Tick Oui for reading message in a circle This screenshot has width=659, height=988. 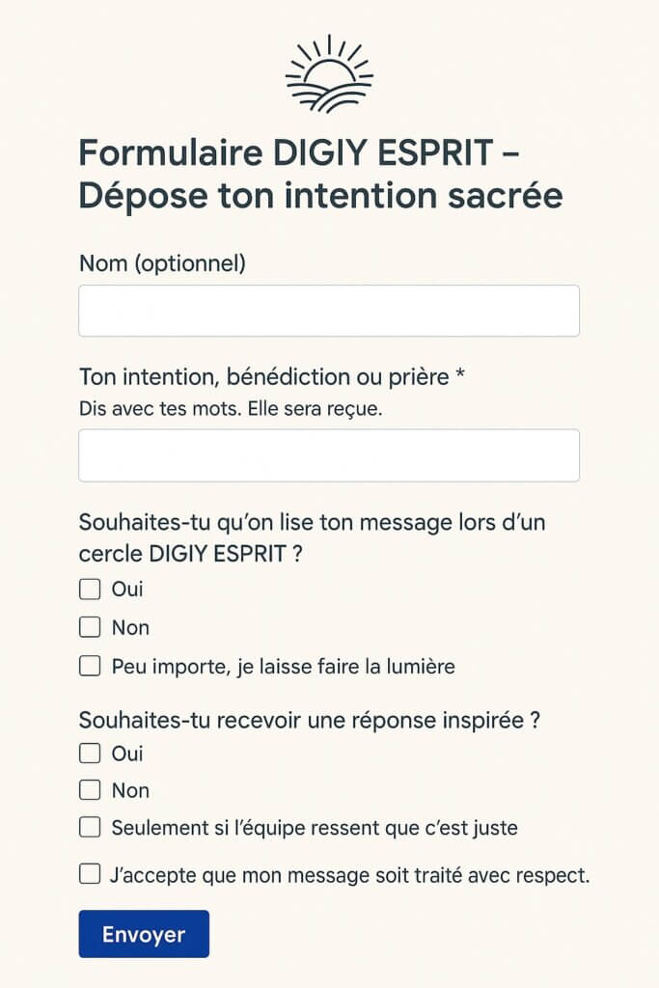(90, 590)
